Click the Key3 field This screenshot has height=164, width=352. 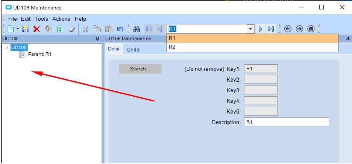(261, 90)
